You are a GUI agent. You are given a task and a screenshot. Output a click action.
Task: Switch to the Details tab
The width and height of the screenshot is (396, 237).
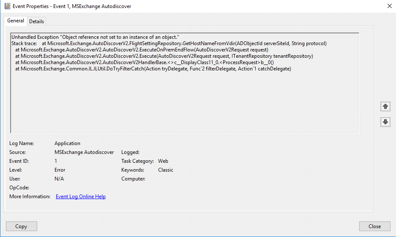(x=37, y=22)
